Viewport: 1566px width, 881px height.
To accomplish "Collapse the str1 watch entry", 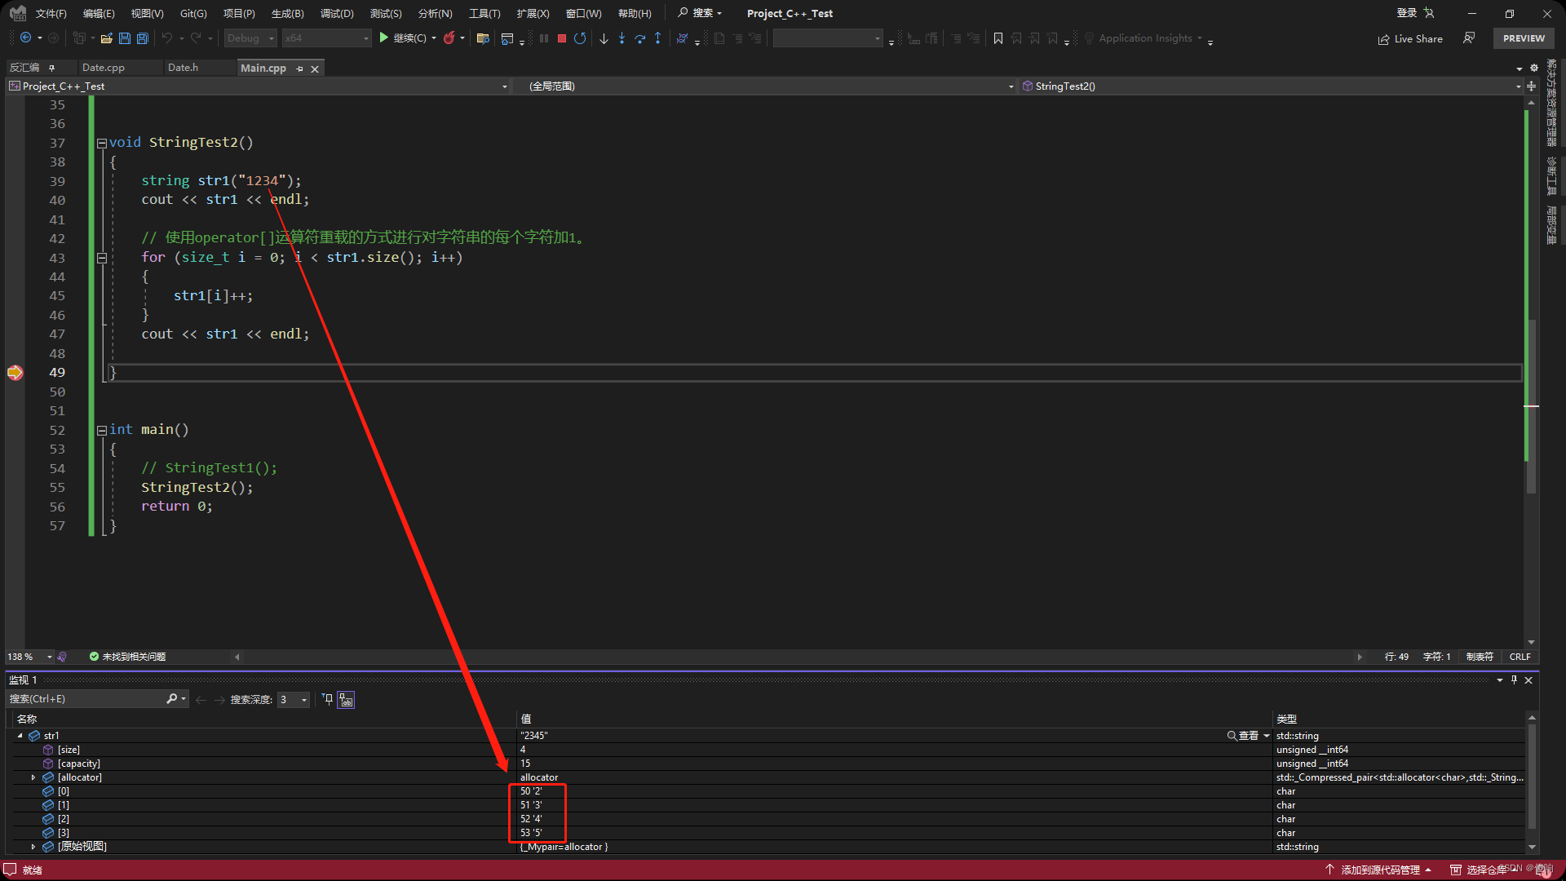I will 20,736.
